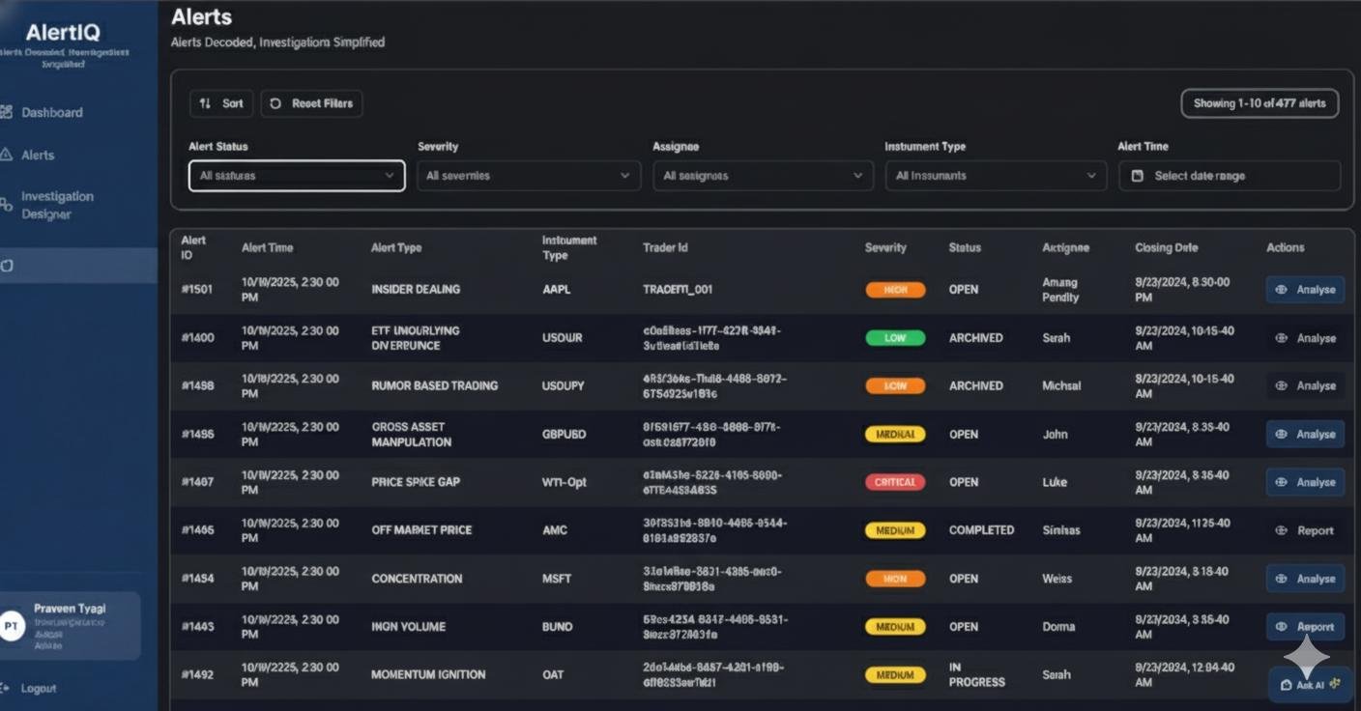Click the eye icon for CONCENTRATION row
1361x711 pixels.
pos(1282,579)
